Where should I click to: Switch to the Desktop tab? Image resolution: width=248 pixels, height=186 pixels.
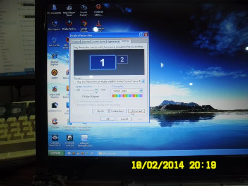click(x=86, y=42)
